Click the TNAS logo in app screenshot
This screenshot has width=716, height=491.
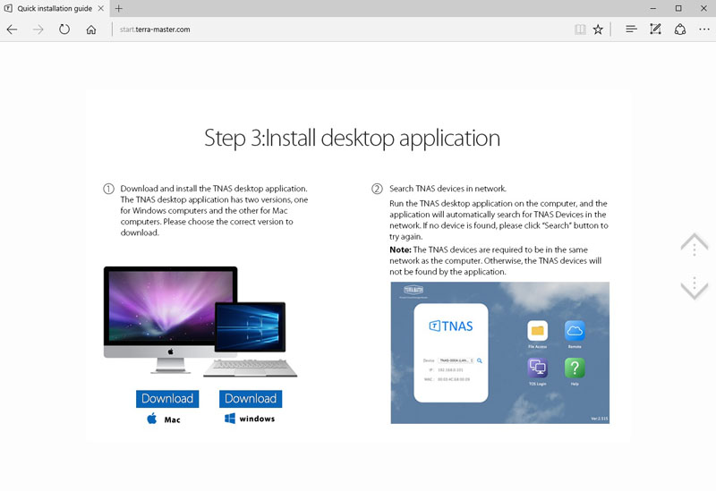point(451,326)
